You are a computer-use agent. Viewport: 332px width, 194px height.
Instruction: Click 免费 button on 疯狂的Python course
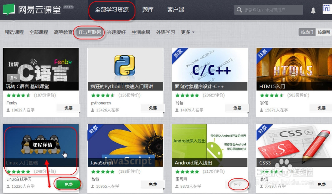pyautogui.click(x=153, y=108)
